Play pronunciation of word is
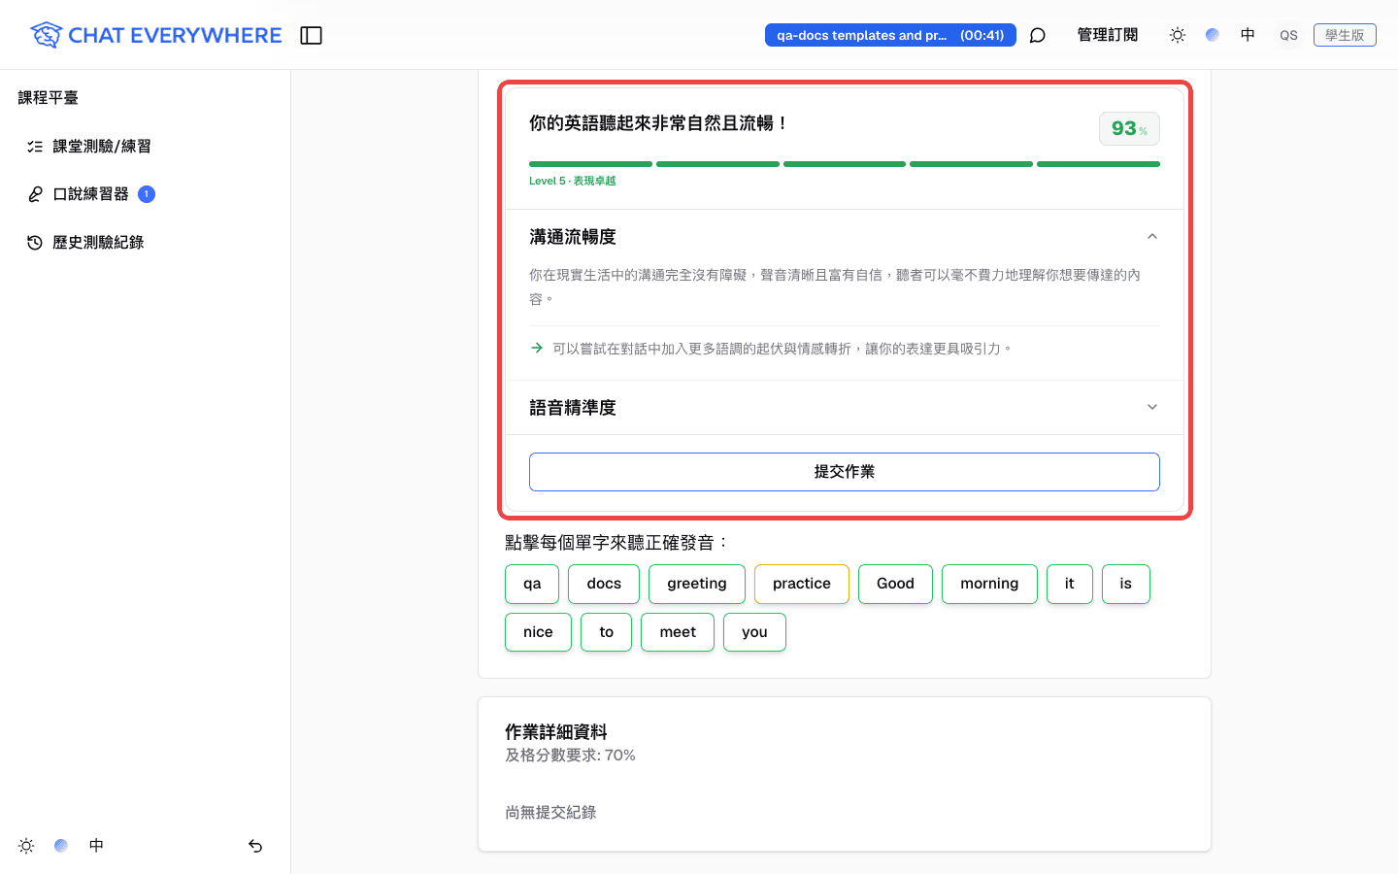 point(1126,584)
